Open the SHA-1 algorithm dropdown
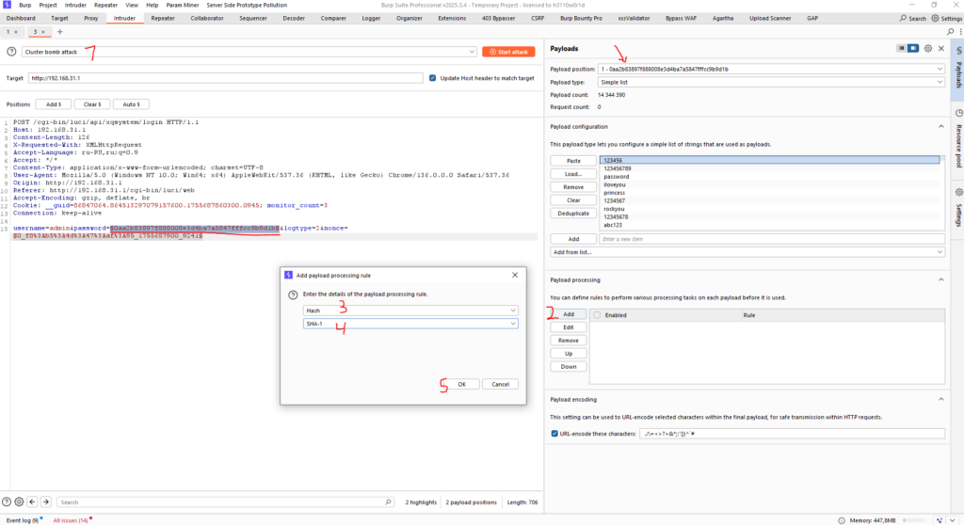This screenshot has height=525, width=964. [x=410, y=324]
